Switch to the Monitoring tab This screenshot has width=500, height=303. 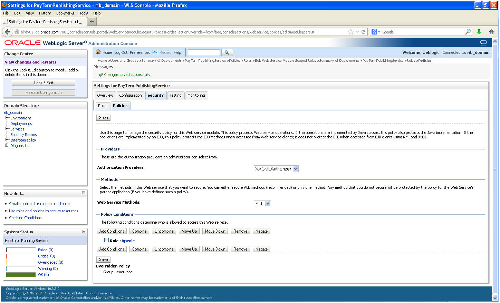coord(196,95)
